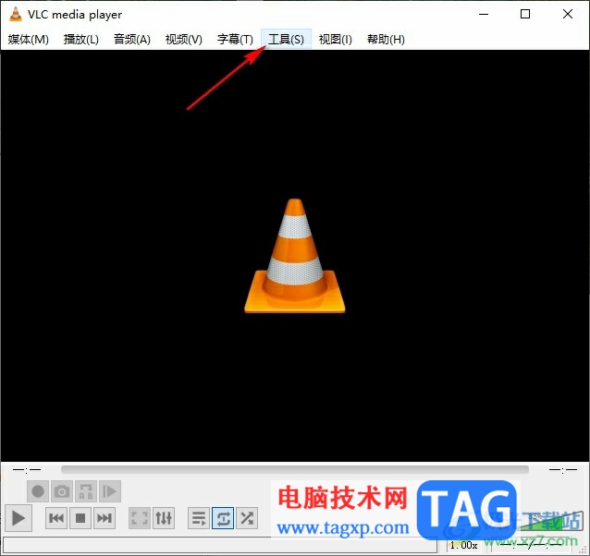590x556 pixels.
Task: Click the status bar message field
Action: 220,545
